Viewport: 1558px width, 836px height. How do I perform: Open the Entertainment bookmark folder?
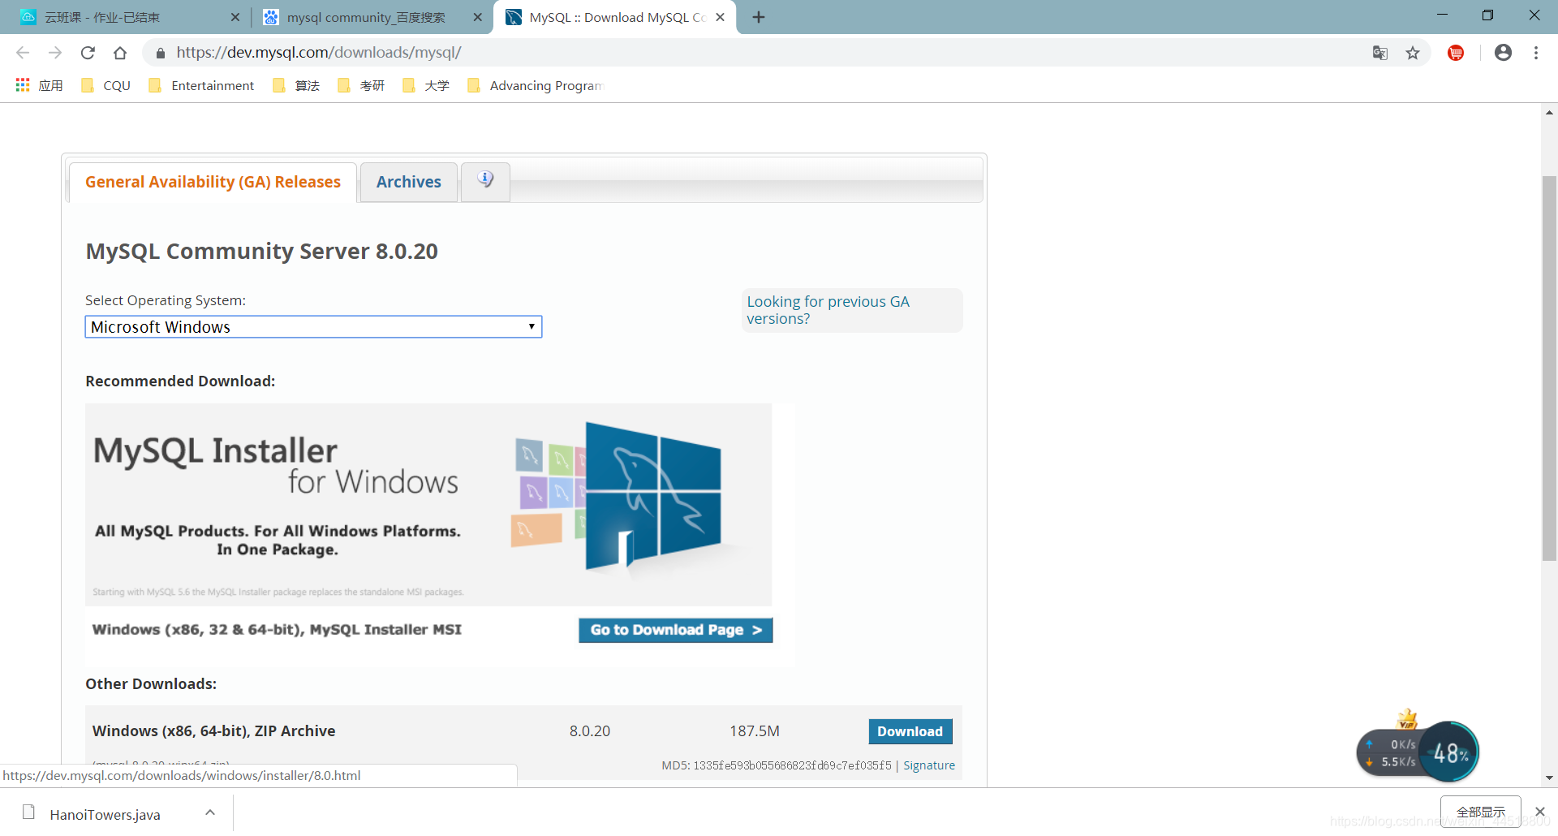[201, 85]
